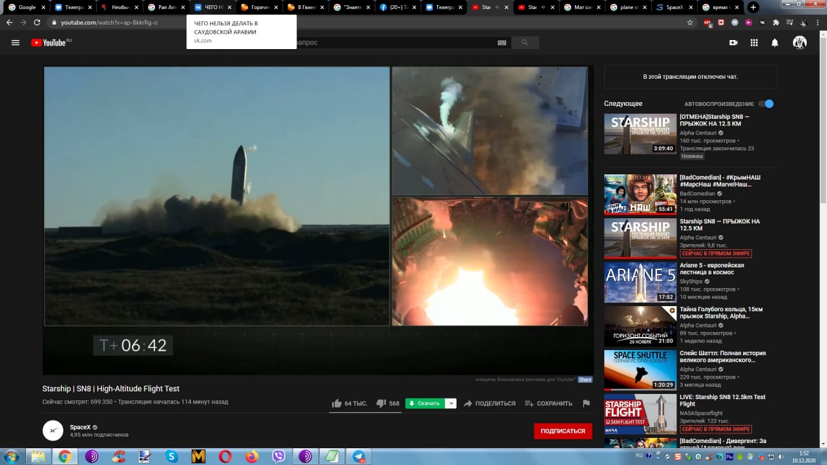Switch to the ЧЕГО НЕЛЬЗЯ vk.com tab
Viewport: 827px width, 465px height.
213,7
